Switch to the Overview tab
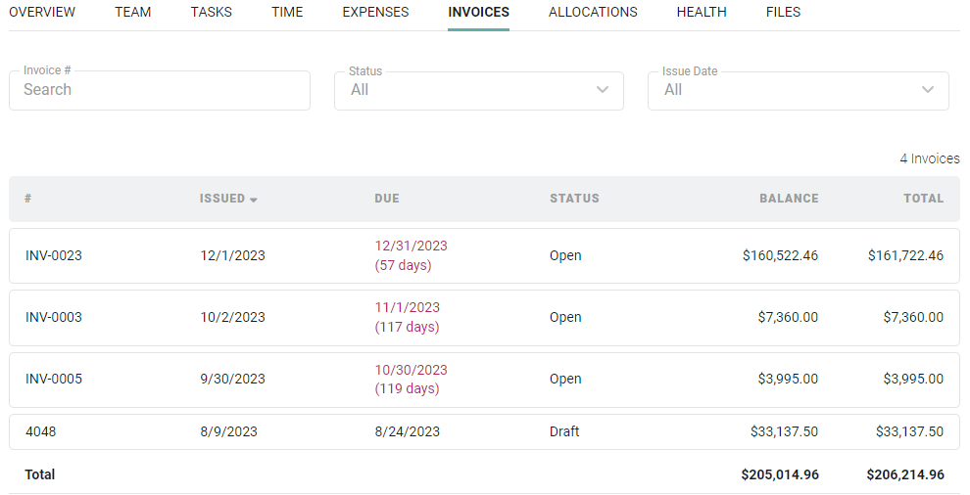This screenshot has width=970, height=495. (42, 12)
